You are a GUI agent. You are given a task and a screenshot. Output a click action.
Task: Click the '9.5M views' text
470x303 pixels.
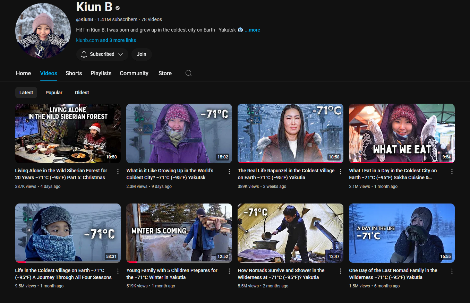(x=26, y=286)
